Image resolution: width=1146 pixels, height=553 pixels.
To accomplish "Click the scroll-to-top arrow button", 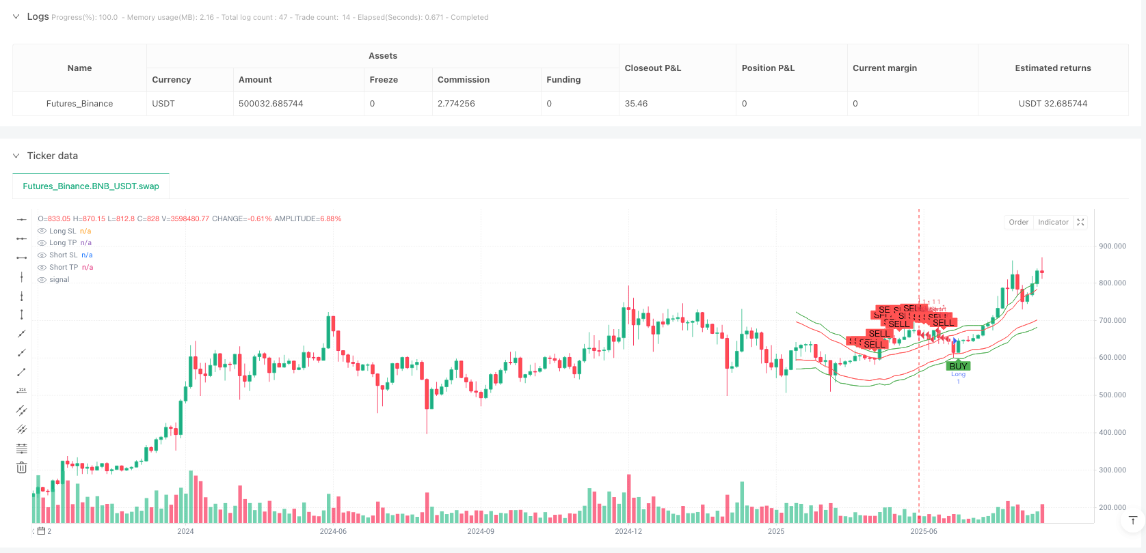I will pos(1132,520).
